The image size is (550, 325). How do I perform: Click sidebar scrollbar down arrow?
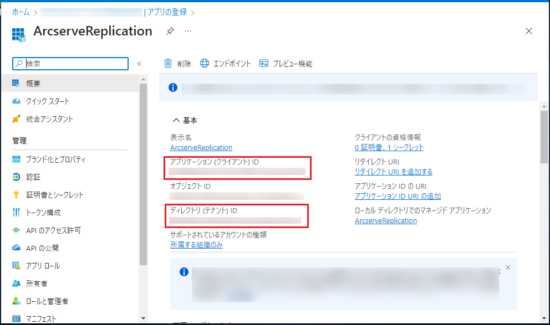[x=143, y=318]
